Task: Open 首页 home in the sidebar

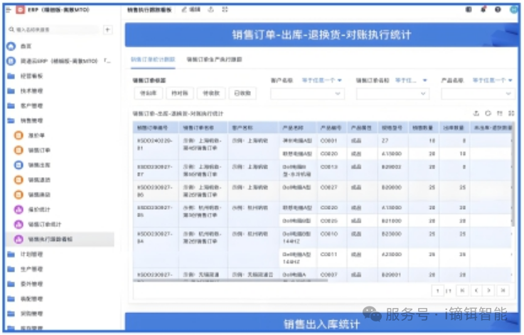Action: (26, 46)
